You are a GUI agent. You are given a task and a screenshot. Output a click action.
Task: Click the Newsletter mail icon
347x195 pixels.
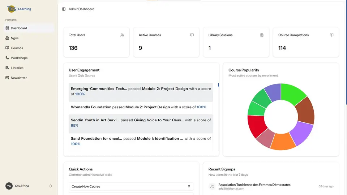(x=7, y=78)
